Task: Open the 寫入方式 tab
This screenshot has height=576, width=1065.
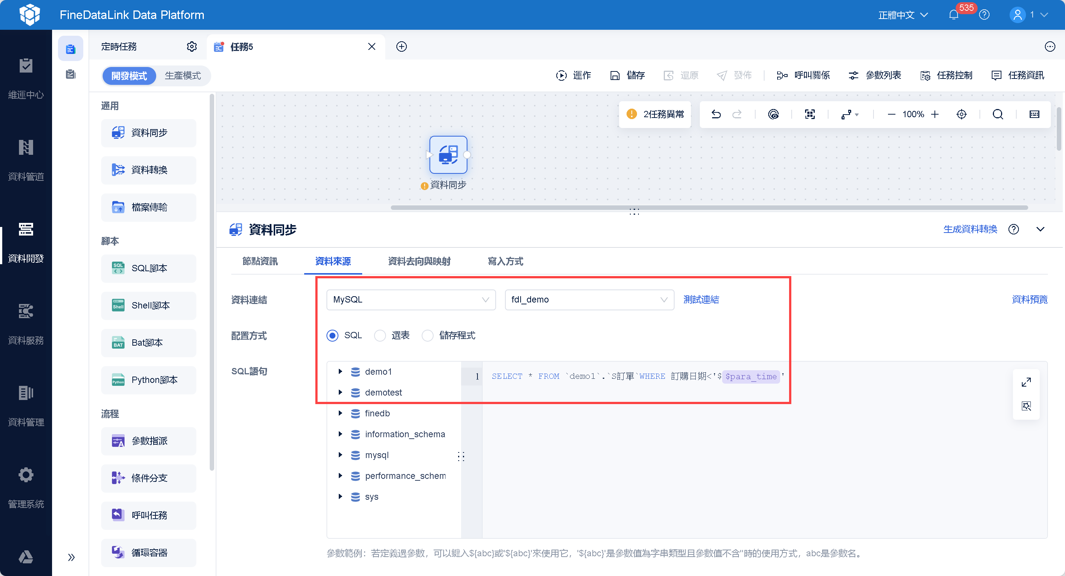Action: 505,261
